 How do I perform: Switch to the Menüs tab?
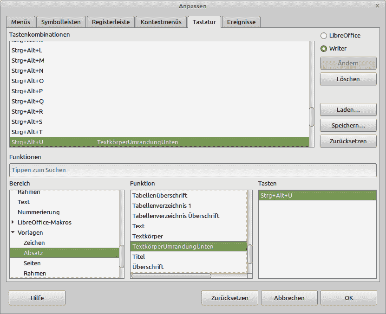20,22
